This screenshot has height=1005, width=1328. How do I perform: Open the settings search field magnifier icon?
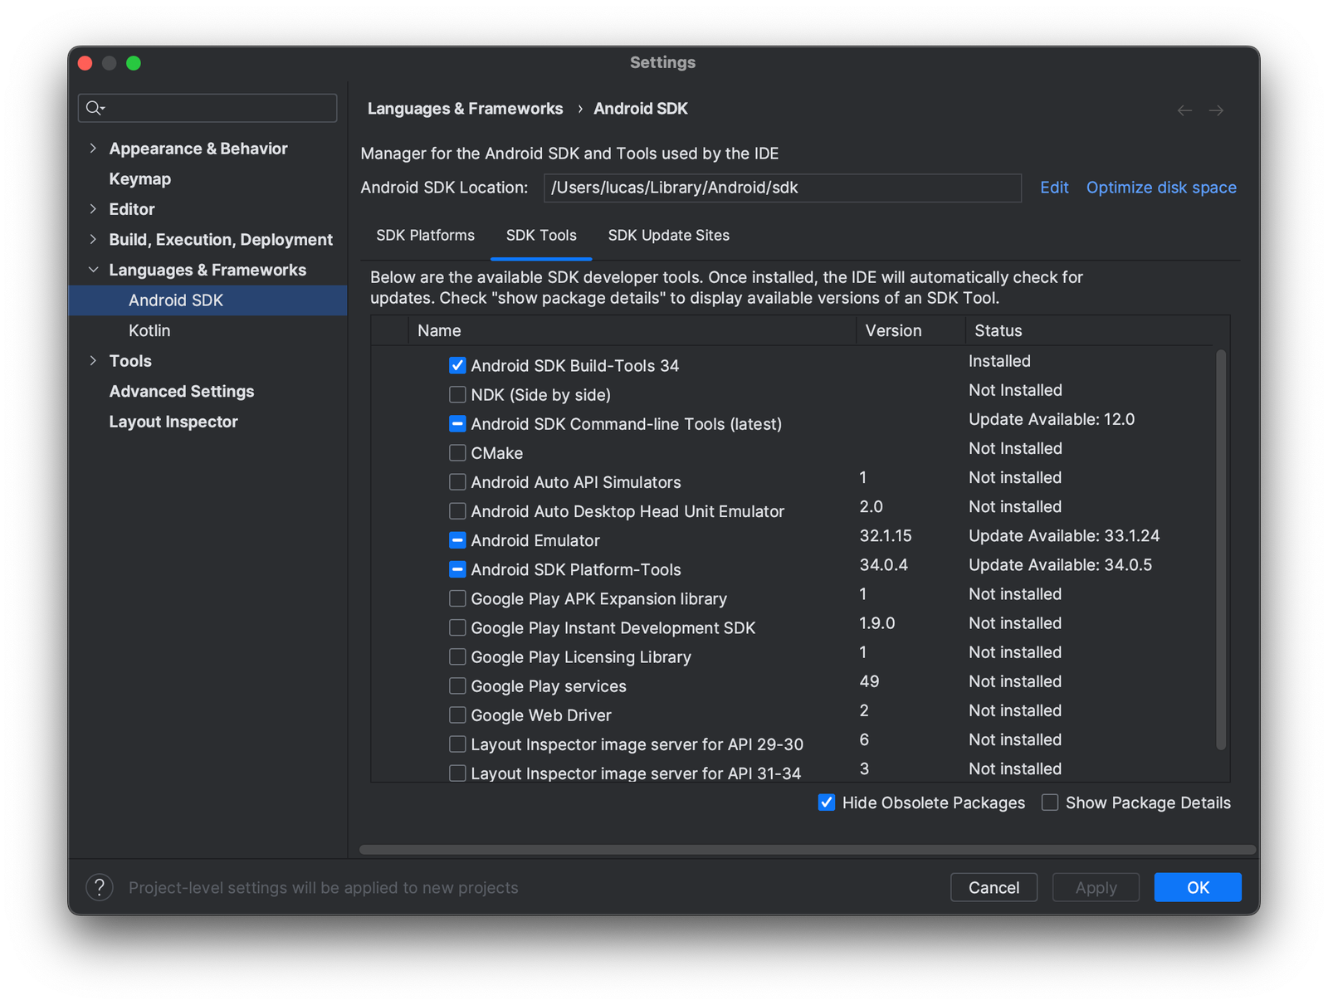[94, 108]
